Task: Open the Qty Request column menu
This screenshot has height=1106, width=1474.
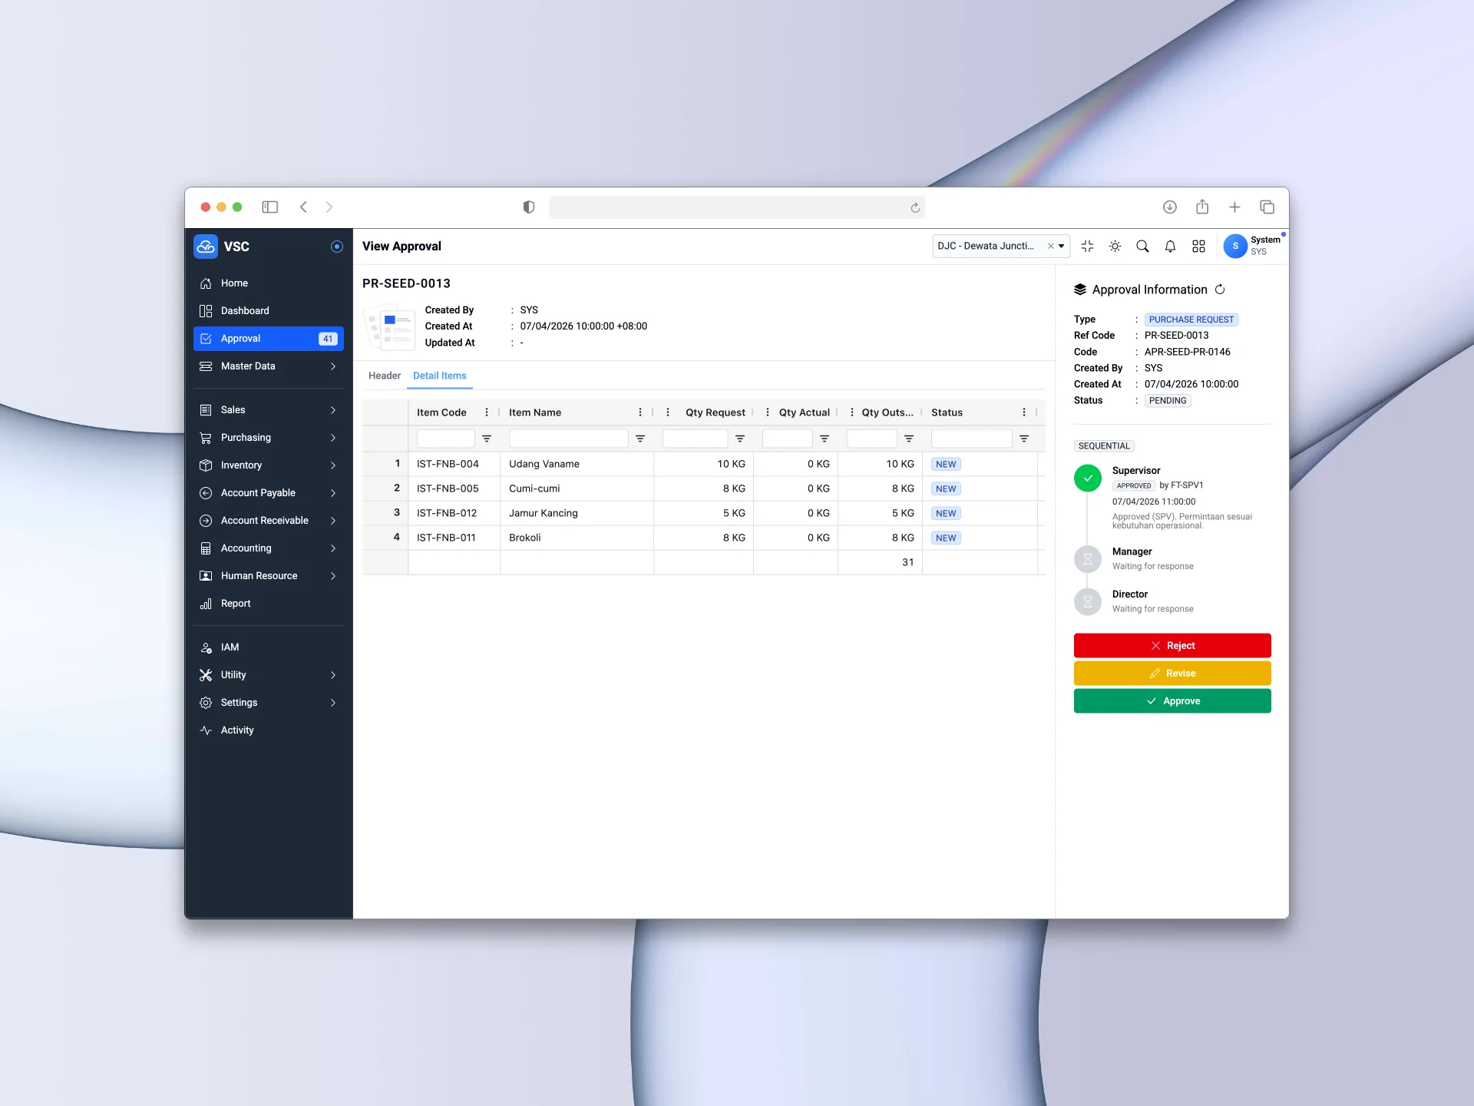Action: tap(668, 412)
